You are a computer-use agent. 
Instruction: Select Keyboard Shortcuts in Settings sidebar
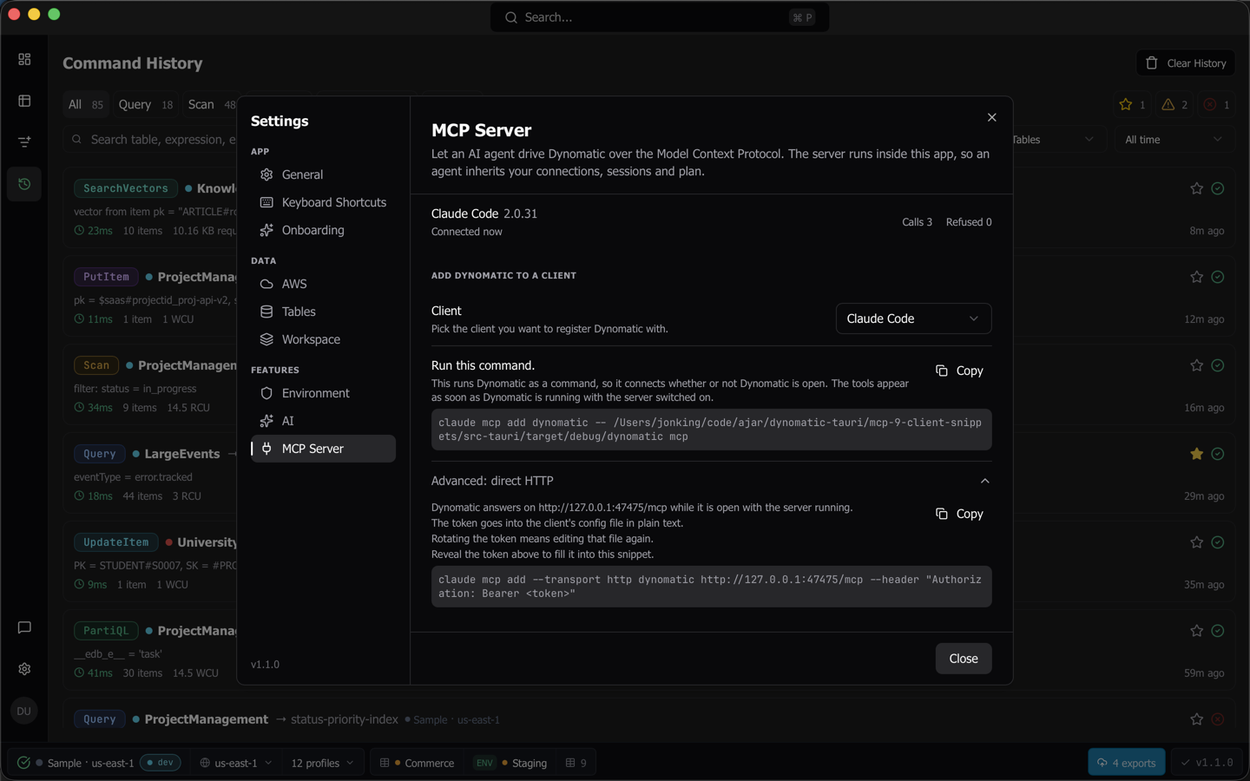pyautogui.click(x=323, y=202)
